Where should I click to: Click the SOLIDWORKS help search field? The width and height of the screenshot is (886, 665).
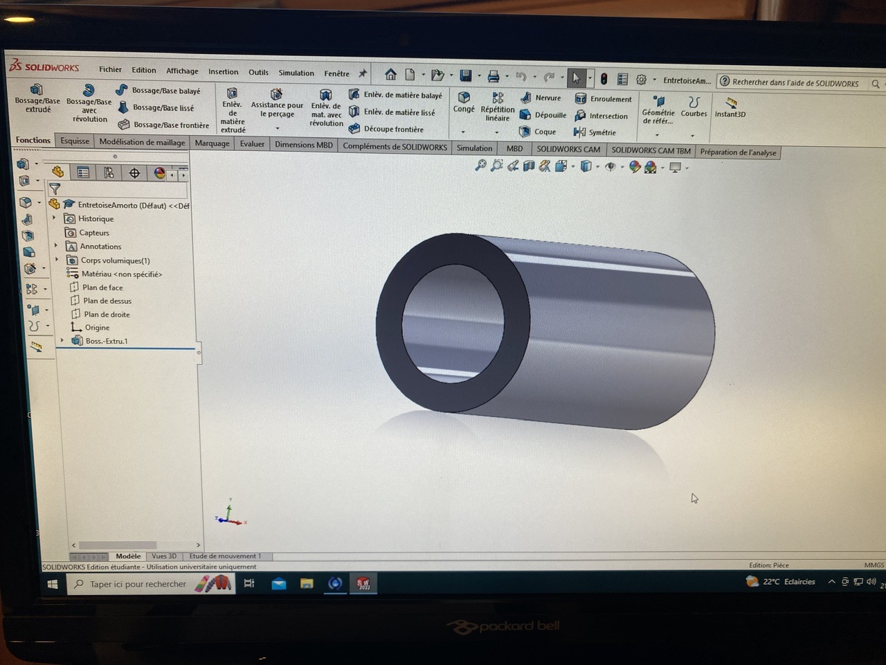(x=795, y=83)
